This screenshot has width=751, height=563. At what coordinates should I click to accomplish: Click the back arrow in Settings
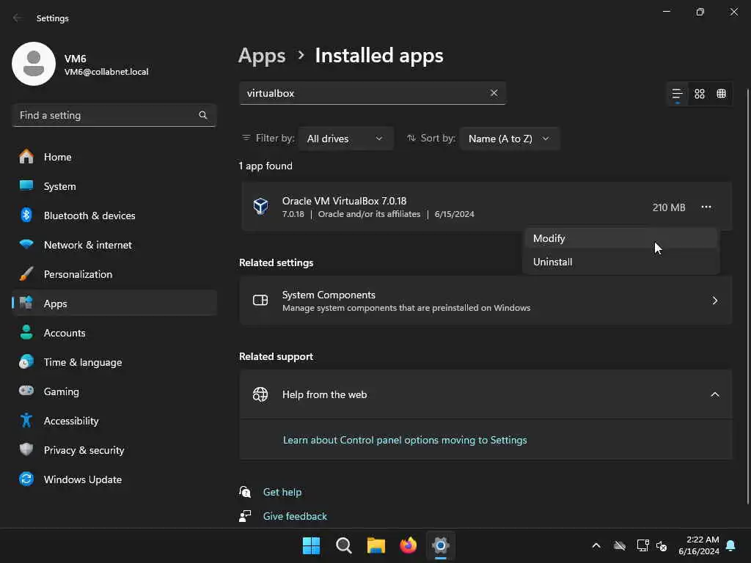click(18, 18)
